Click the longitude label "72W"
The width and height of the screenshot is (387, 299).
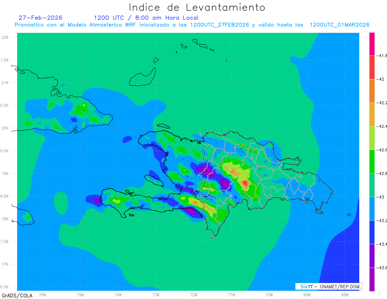[x=194, y=295]
